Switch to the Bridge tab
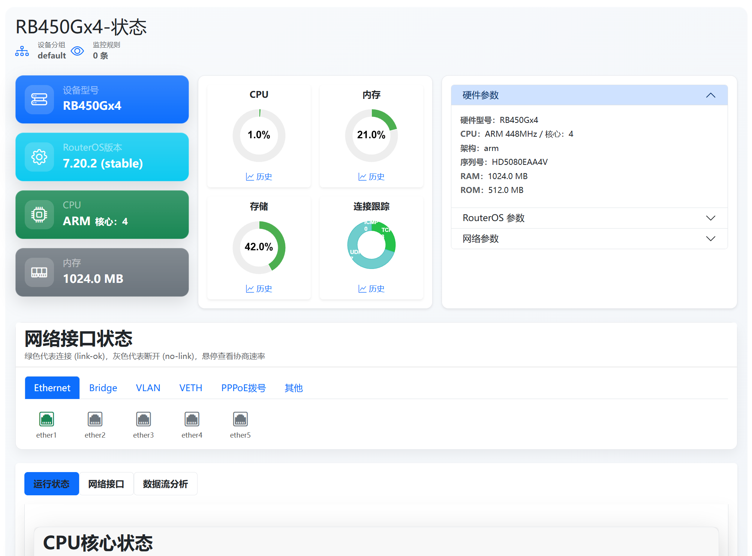Viewport: 752px width, 556px height. 103,388
